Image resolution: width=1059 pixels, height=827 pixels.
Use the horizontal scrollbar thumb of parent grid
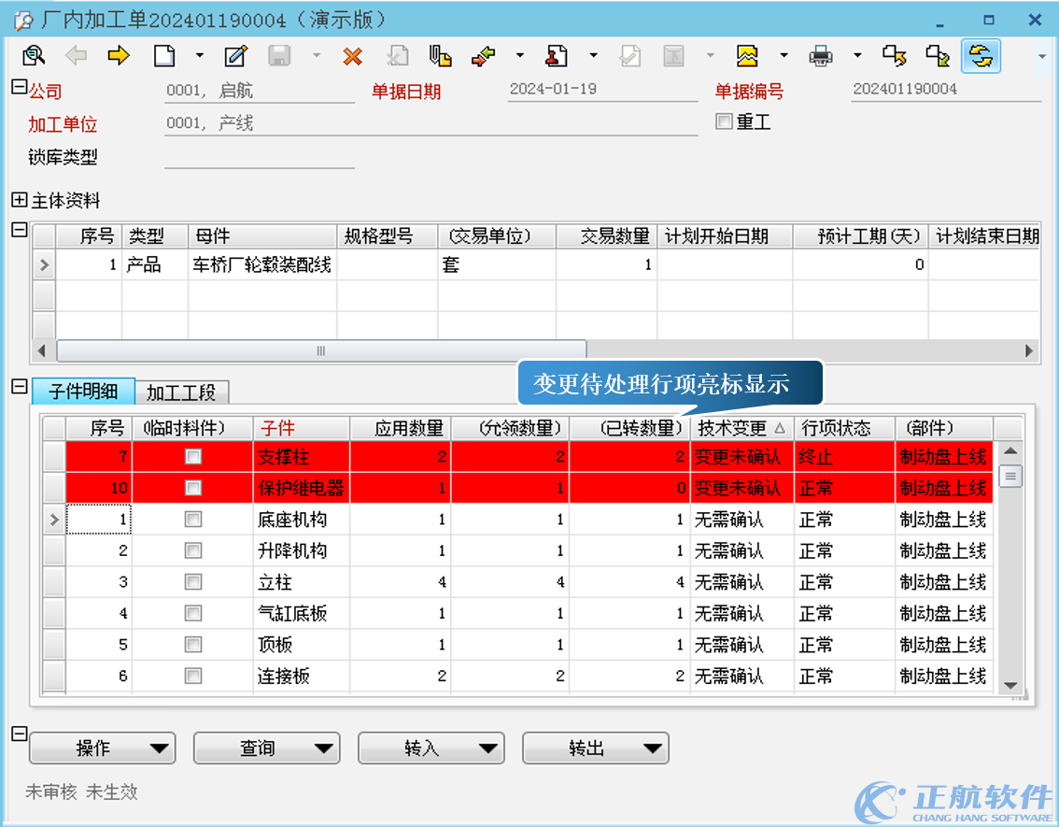pos(321,350)
